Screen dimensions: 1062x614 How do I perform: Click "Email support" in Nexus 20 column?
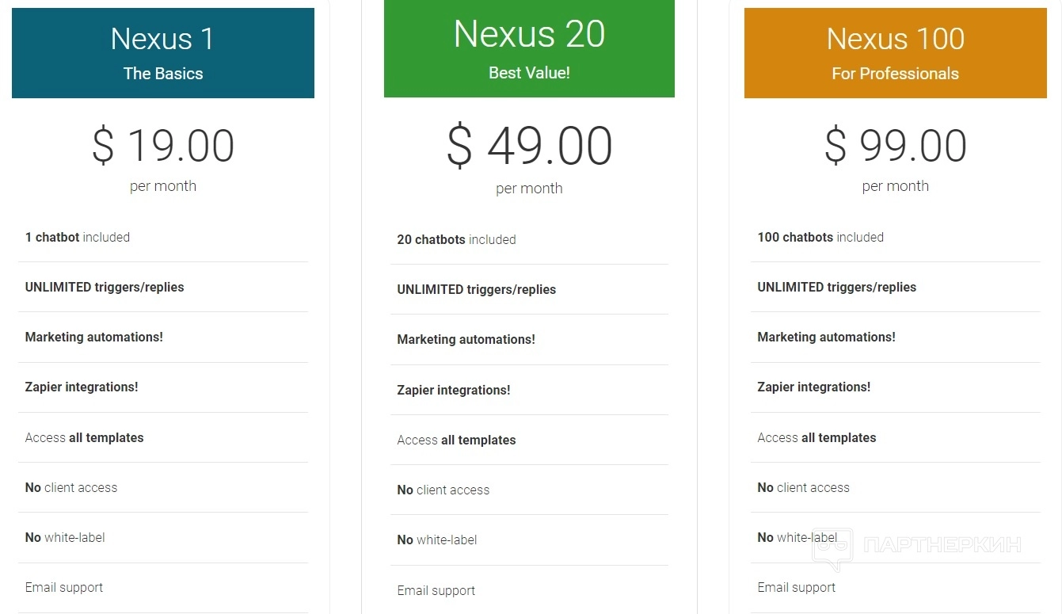click(x=436, y=590)
